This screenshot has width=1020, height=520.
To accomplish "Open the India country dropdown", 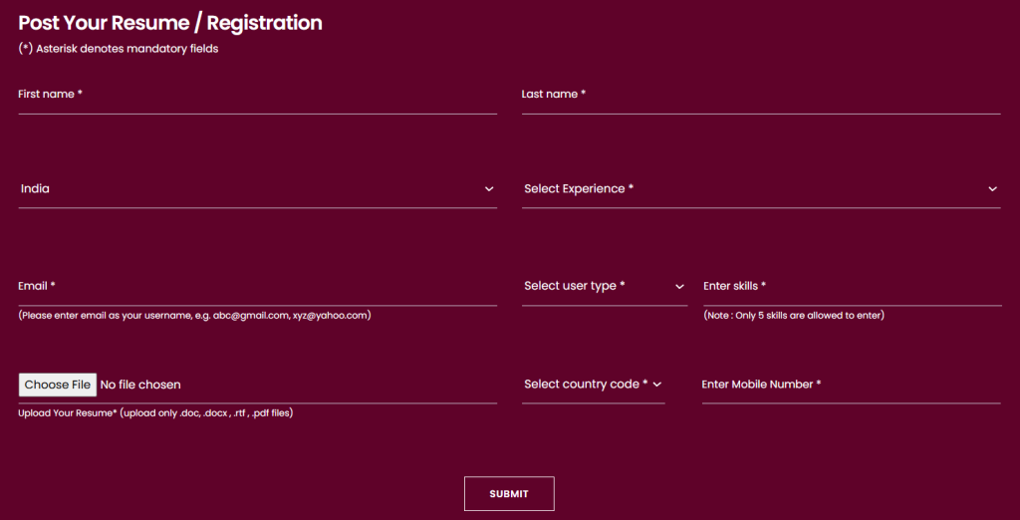I will pos(249,189).
